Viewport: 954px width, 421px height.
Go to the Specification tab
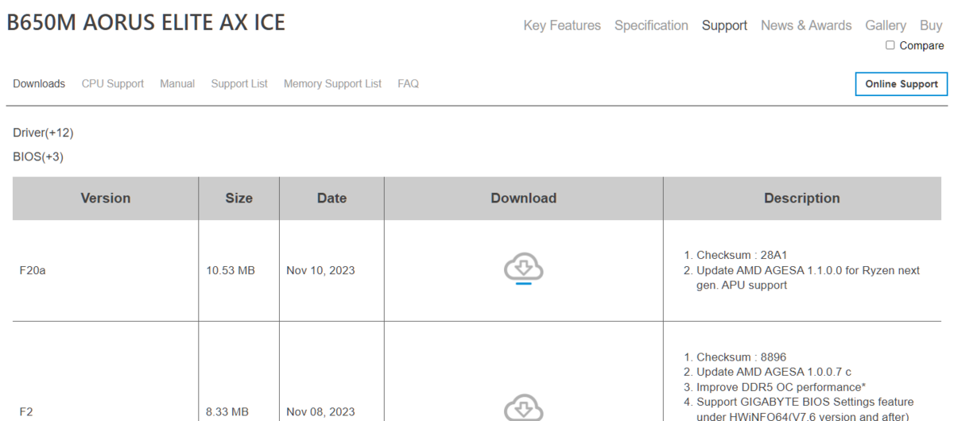coord(651,25)
